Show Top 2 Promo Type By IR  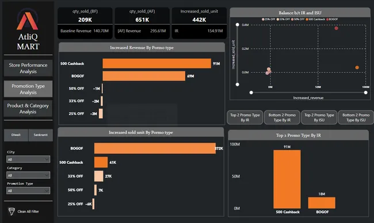click(245, 117)
